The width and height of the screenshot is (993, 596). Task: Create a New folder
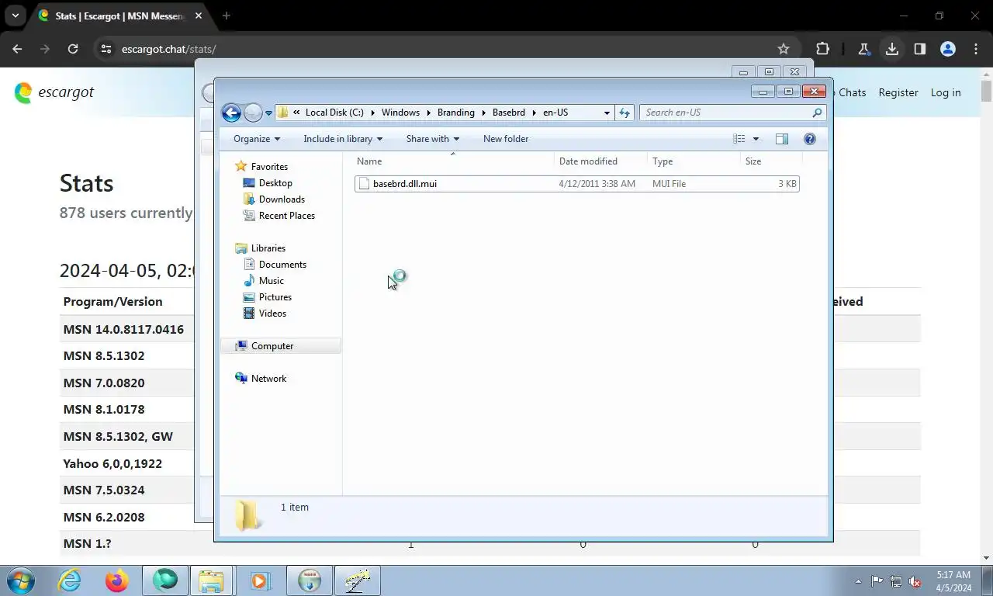[506, 139]
